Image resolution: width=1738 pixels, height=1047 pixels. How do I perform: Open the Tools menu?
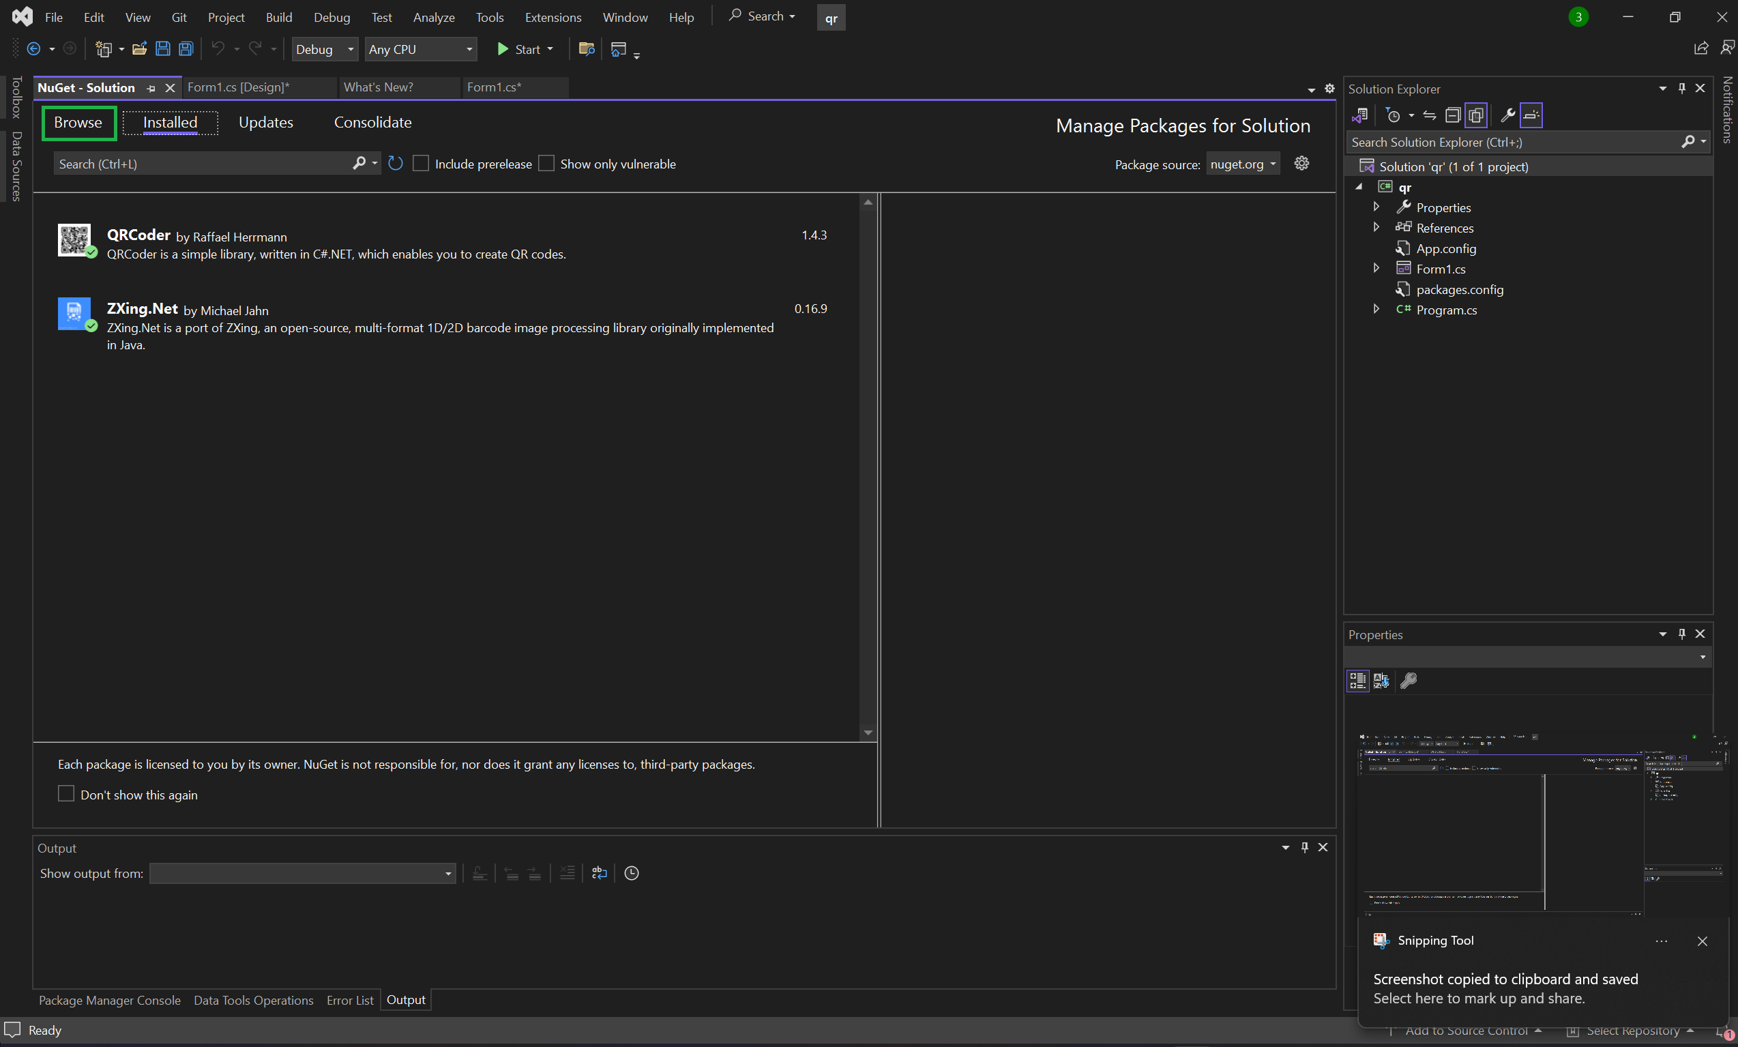click(490, 17)
